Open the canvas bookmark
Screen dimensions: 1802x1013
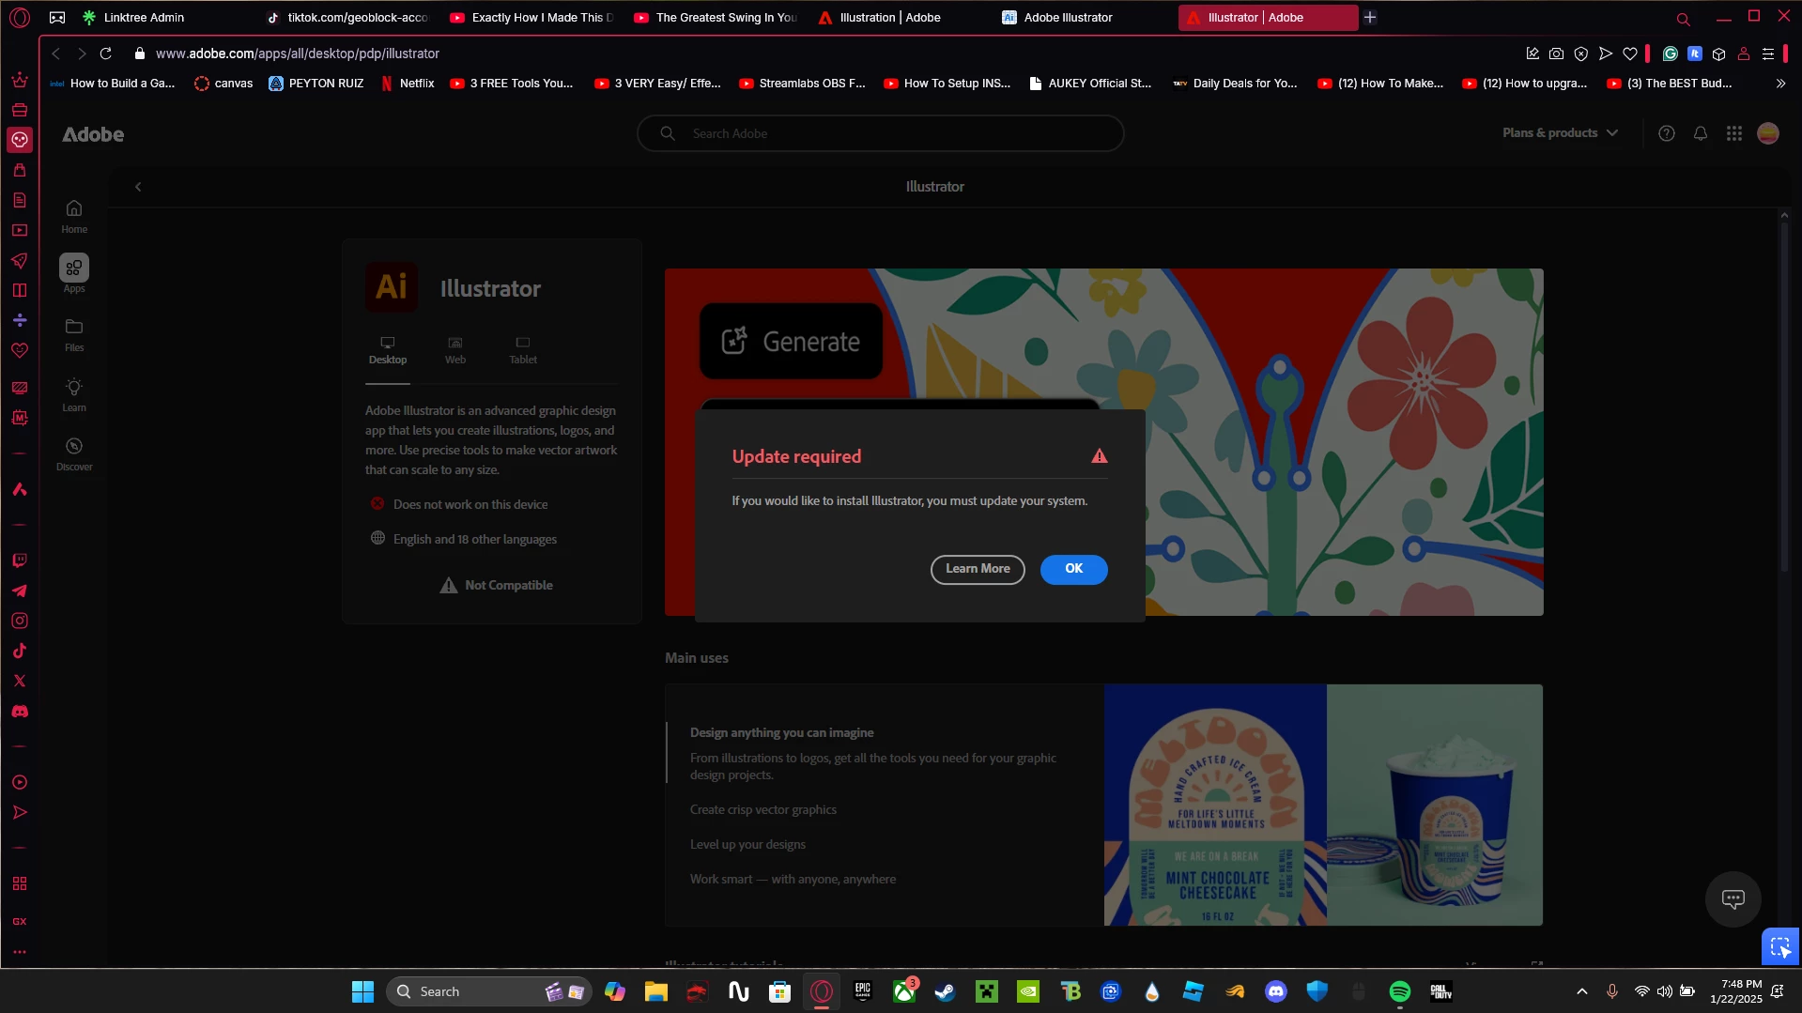(x=223, y=84)
